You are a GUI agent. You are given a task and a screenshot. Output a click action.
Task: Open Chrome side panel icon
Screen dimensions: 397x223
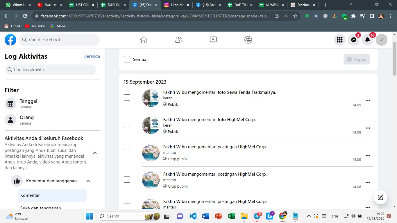coord(372,16)
